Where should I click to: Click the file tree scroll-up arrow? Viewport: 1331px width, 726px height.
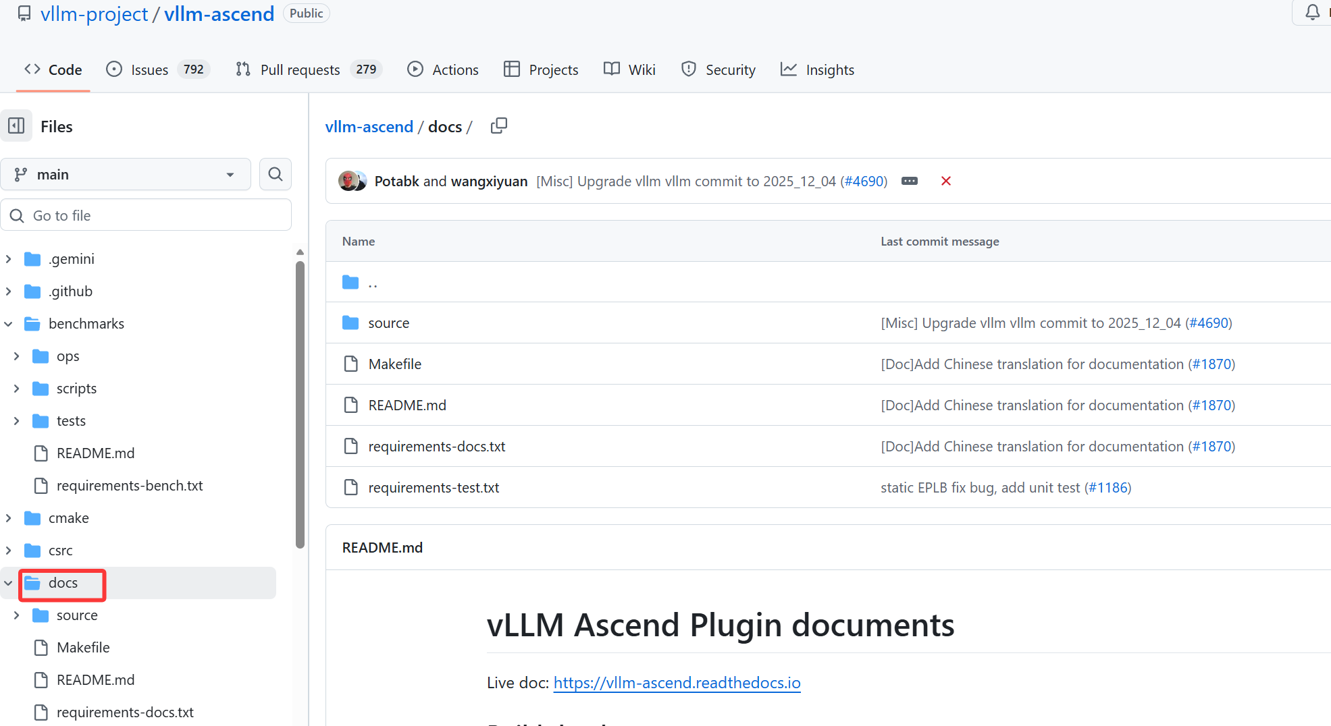[x=300, y=252]
